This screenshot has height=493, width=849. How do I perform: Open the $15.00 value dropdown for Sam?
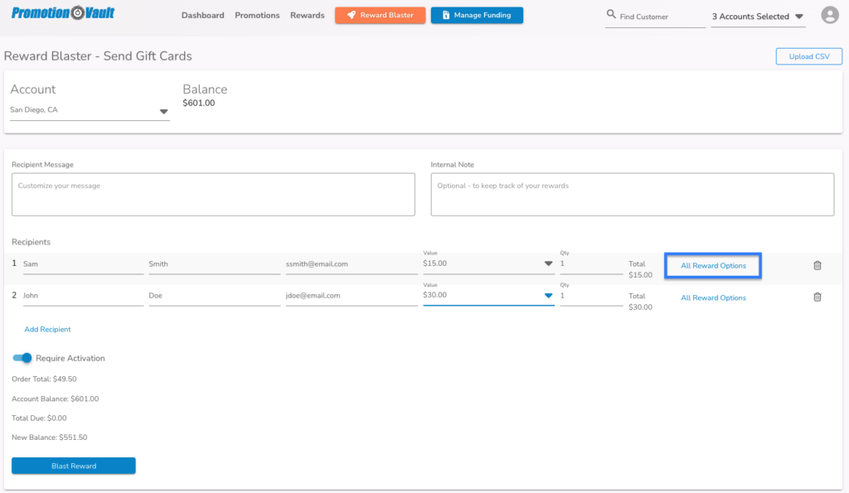pos(488,263)
